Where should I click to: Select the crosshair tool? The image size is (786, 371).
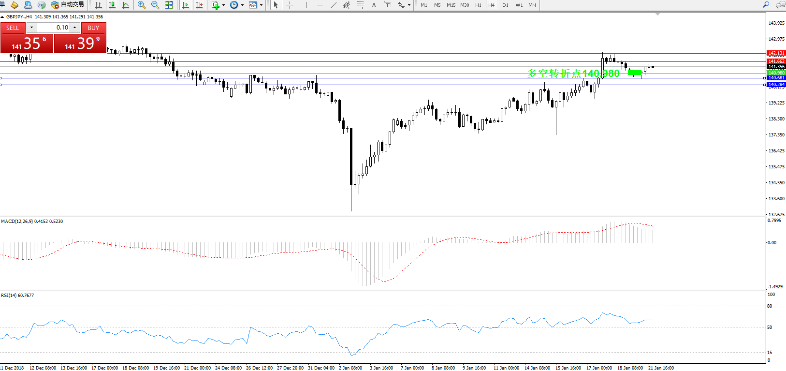pyautogui.click(x=290, y=5)
